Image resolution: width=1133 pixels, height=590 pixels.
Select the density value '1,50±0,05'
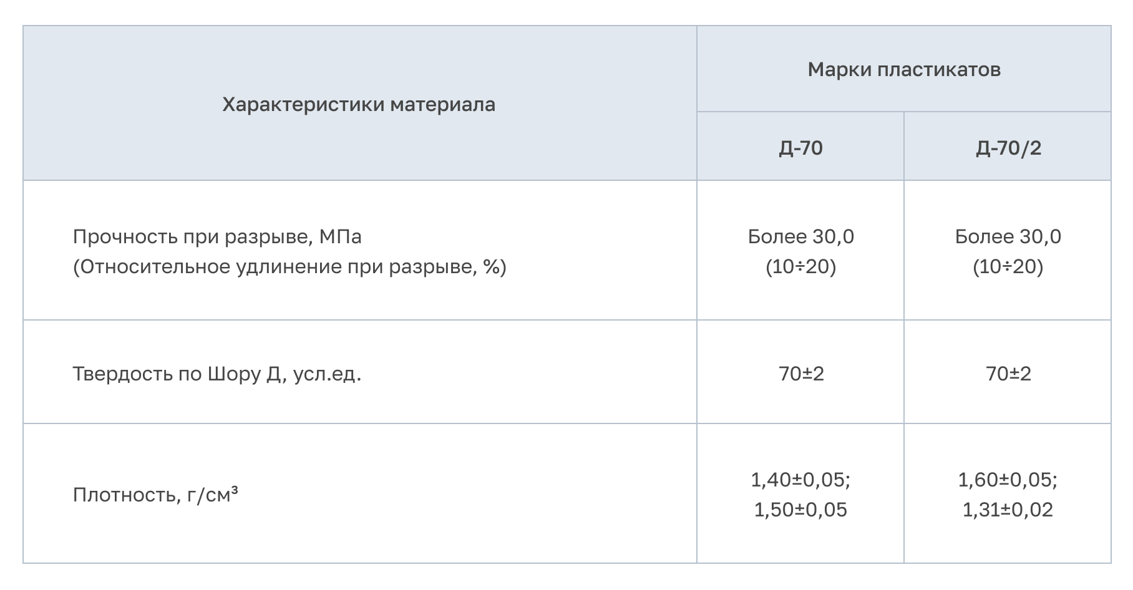[800, 510]
